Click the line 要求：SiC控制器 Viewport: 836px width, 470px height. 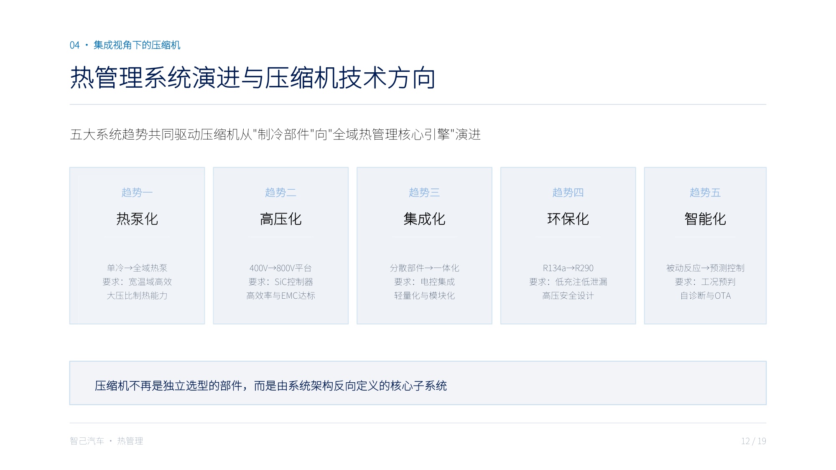[281, 282]
